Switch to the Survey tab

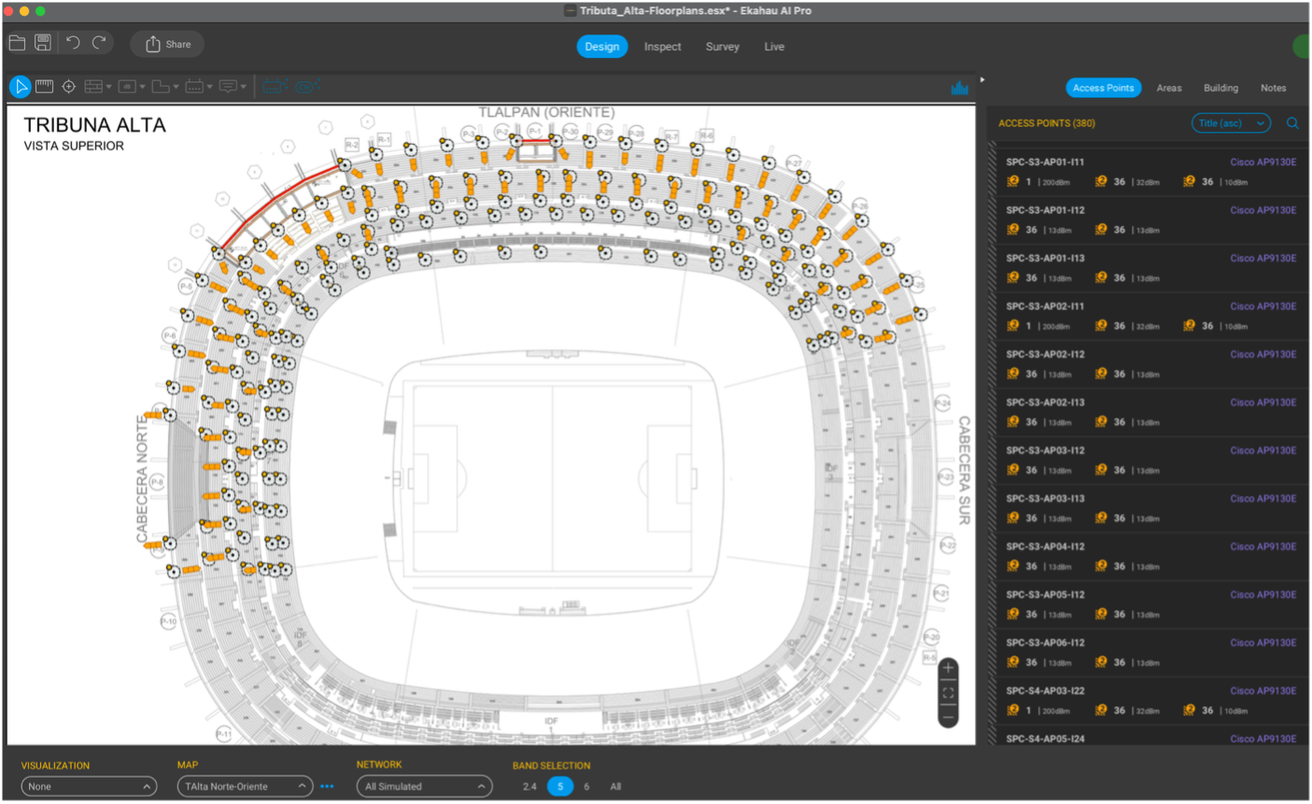tap(722, 47)
